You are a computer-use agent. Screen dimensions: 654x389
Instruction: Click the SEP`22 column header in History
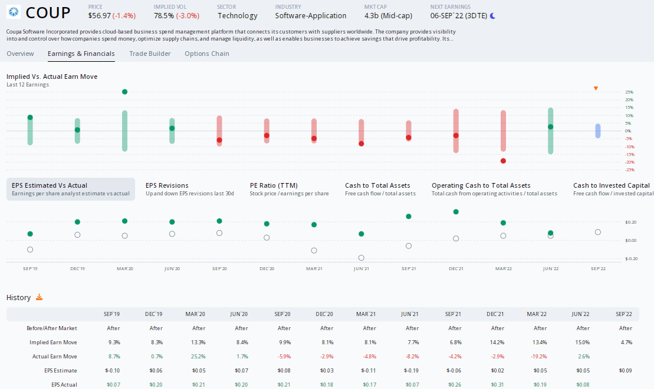click(624, 314)
